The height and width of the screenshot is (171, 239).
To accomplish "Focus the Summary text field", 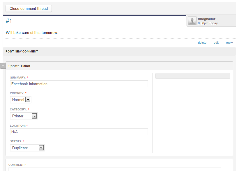I will [x=79, y=84].
